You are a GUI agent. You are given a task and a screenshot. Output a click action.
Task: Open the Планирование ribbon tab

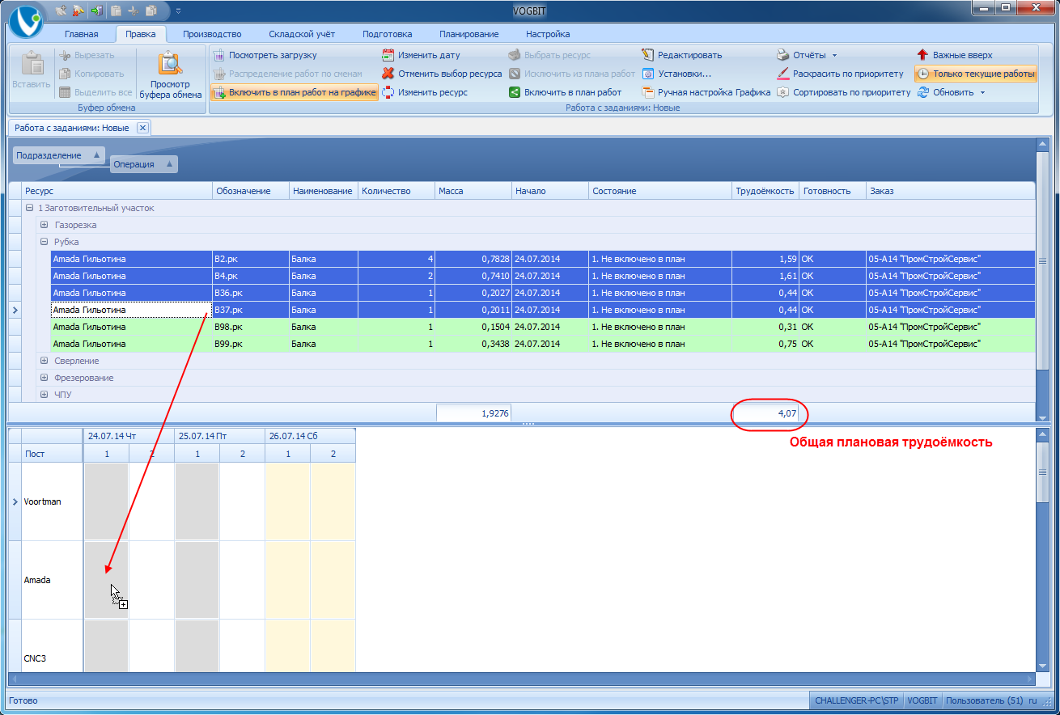click(x=469, y=34)
